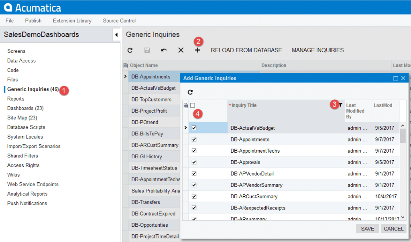Open the Source Control menu
411x242 pixels.
coord(119,21)
